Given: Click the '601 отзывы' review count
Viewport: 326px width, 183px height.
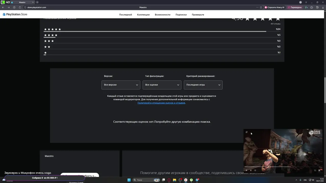Looking at the screenshot, I should click(276, 24).
